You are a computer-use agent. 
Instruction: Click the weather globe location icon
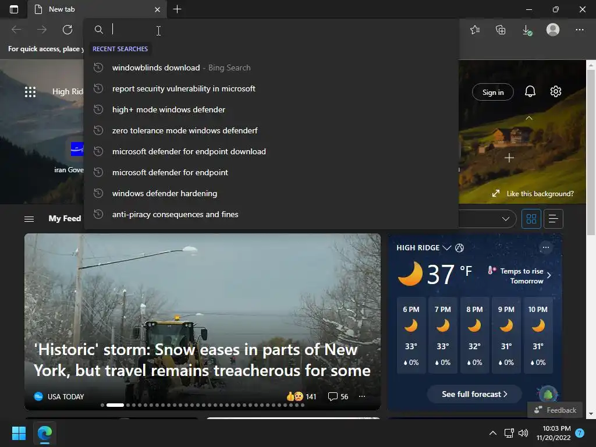459,248
